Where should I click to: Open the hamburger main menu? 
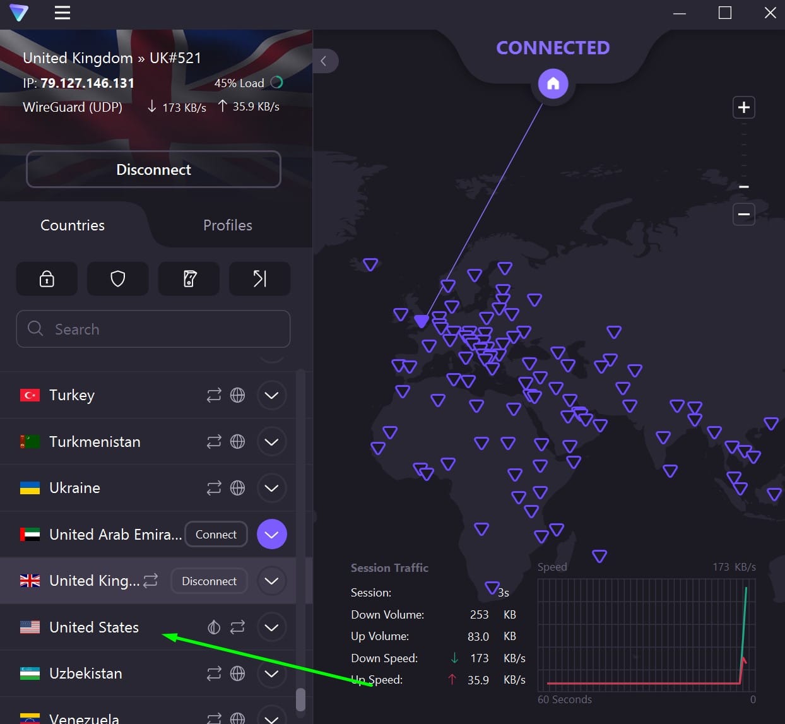point(62,13)
